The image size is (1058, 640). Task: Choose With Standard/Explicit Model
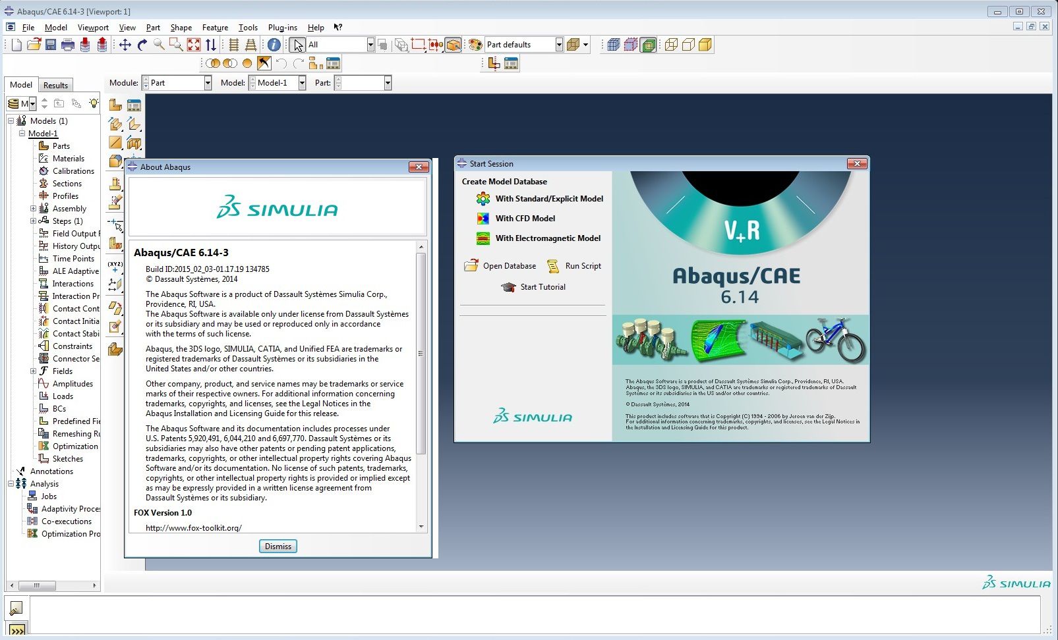(548, 199)
